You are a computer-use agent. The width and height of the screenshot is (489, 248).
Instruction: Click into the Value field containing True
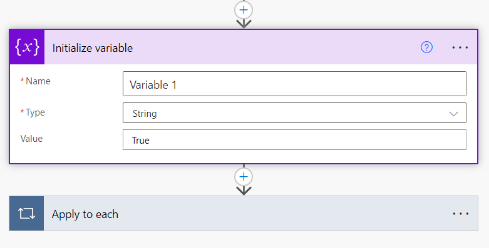pos(294,140)
